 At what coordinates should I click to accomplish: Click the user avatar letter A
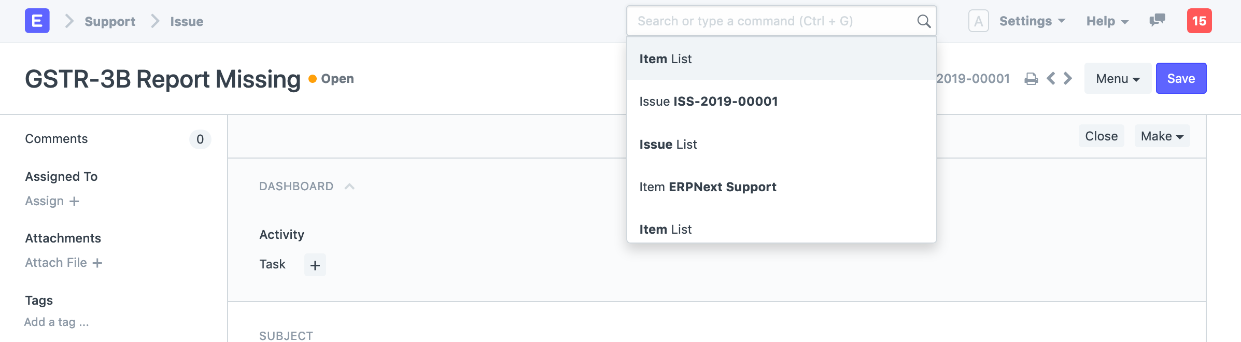pyautogui.click(x=978, y=21)
